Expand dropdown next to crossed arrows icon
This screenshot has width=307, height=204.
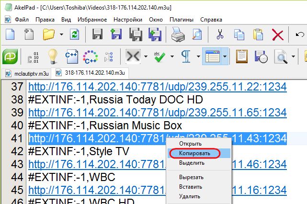coord(146,57)
